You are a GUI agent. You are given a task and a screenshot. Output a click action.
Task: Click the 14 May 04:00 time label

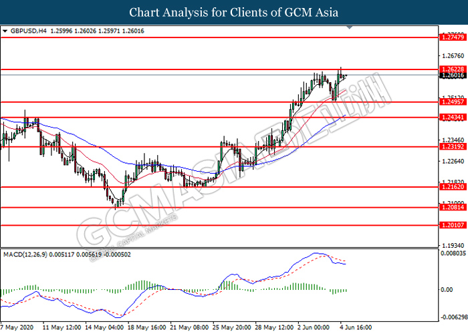point(104,327)
